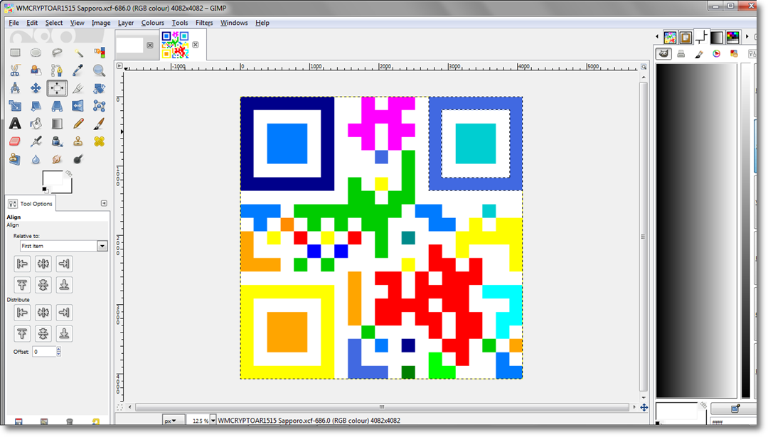Select the Paintbrush tool

(99, 124)
